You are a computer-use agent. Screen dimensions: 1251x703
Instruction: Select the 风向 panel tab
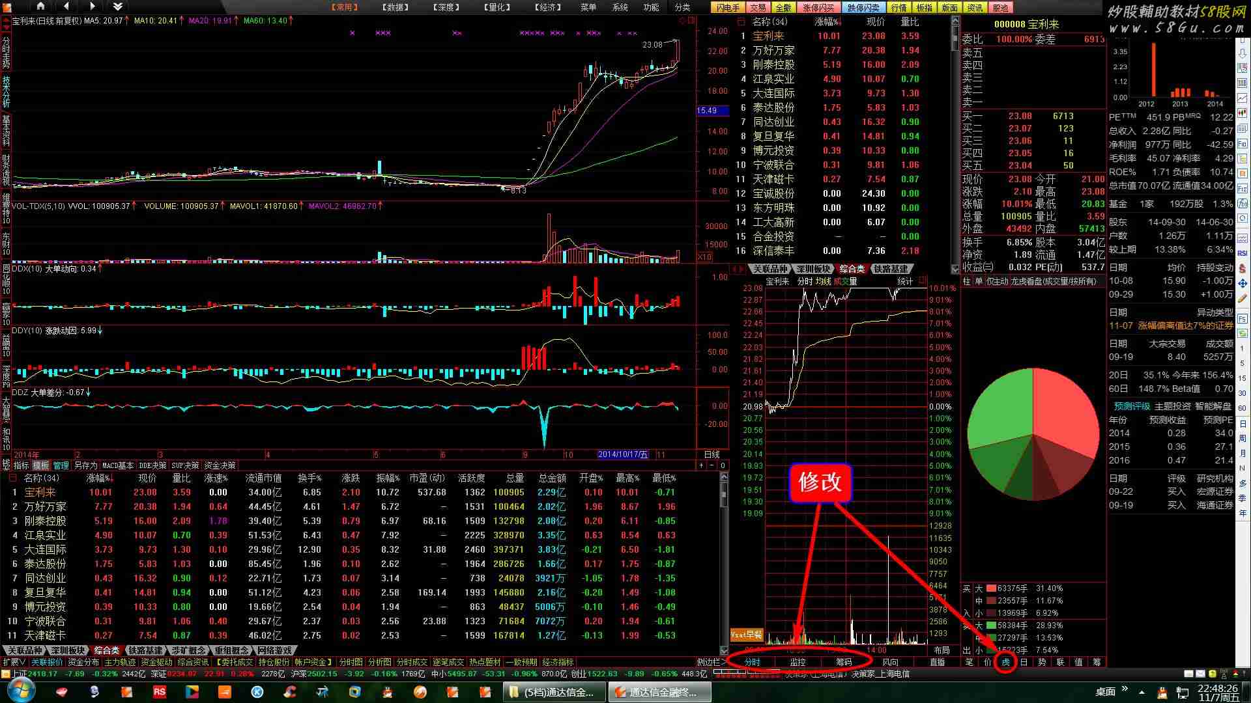(x=890, y=662)
